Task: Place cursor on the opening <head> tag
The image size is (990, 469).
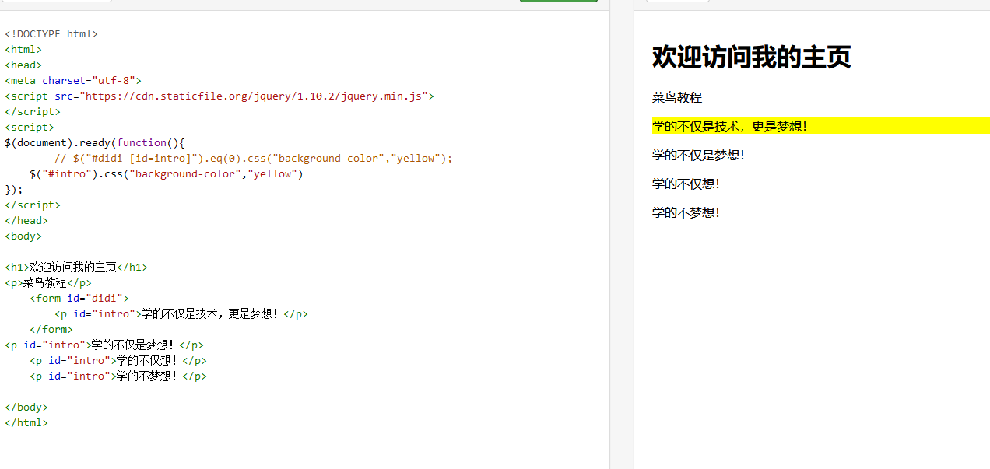Action: [x=23, y=65]
